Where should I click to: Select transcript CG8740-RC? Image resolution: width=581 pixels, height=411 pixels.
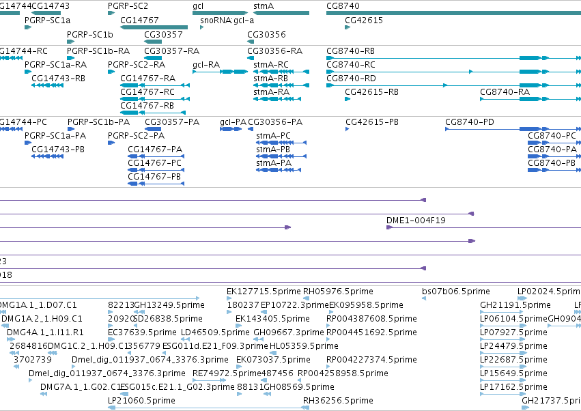tap(453, 72)
